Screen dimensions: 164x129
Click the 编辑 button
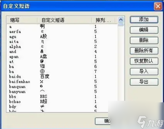click(x=144, y=30)
